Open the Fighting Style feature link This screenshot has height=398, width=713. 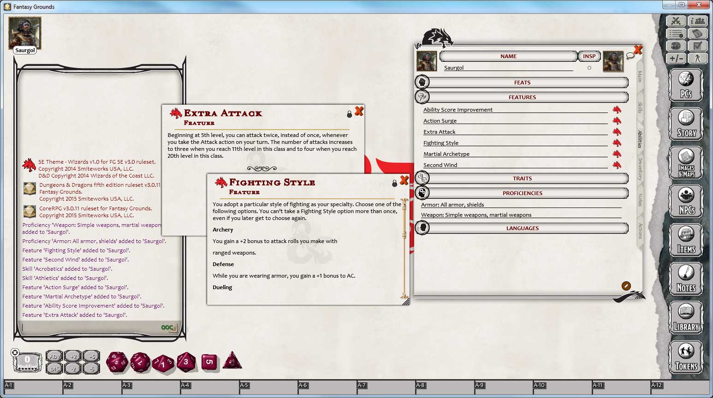[440, 143]
